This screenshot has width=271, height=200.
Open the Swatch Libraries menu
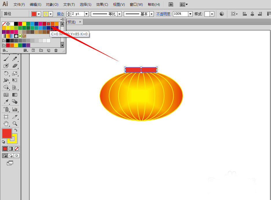click(x=5, y=50)
